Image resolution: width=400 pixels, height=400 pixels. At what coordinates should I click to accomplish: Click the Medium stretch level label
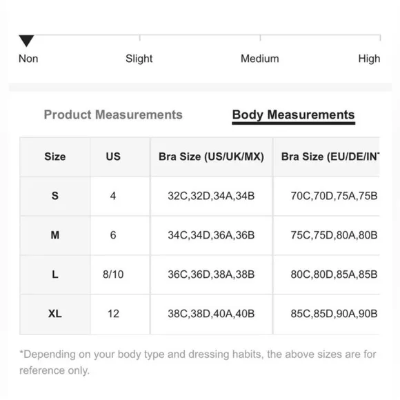click(x=260, y=59)
